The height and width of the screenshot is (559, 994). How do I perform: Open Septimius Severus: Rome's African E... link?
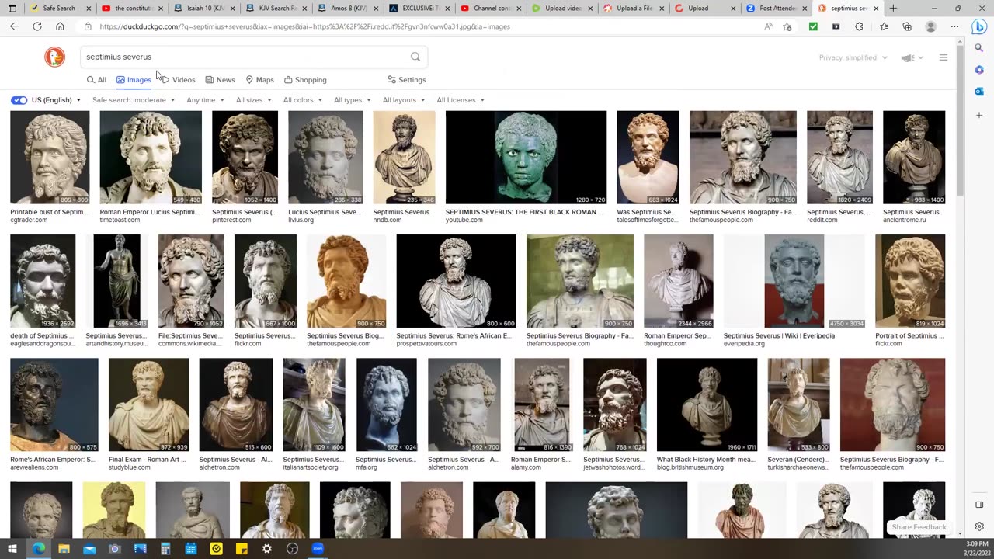tap(454, 335)
